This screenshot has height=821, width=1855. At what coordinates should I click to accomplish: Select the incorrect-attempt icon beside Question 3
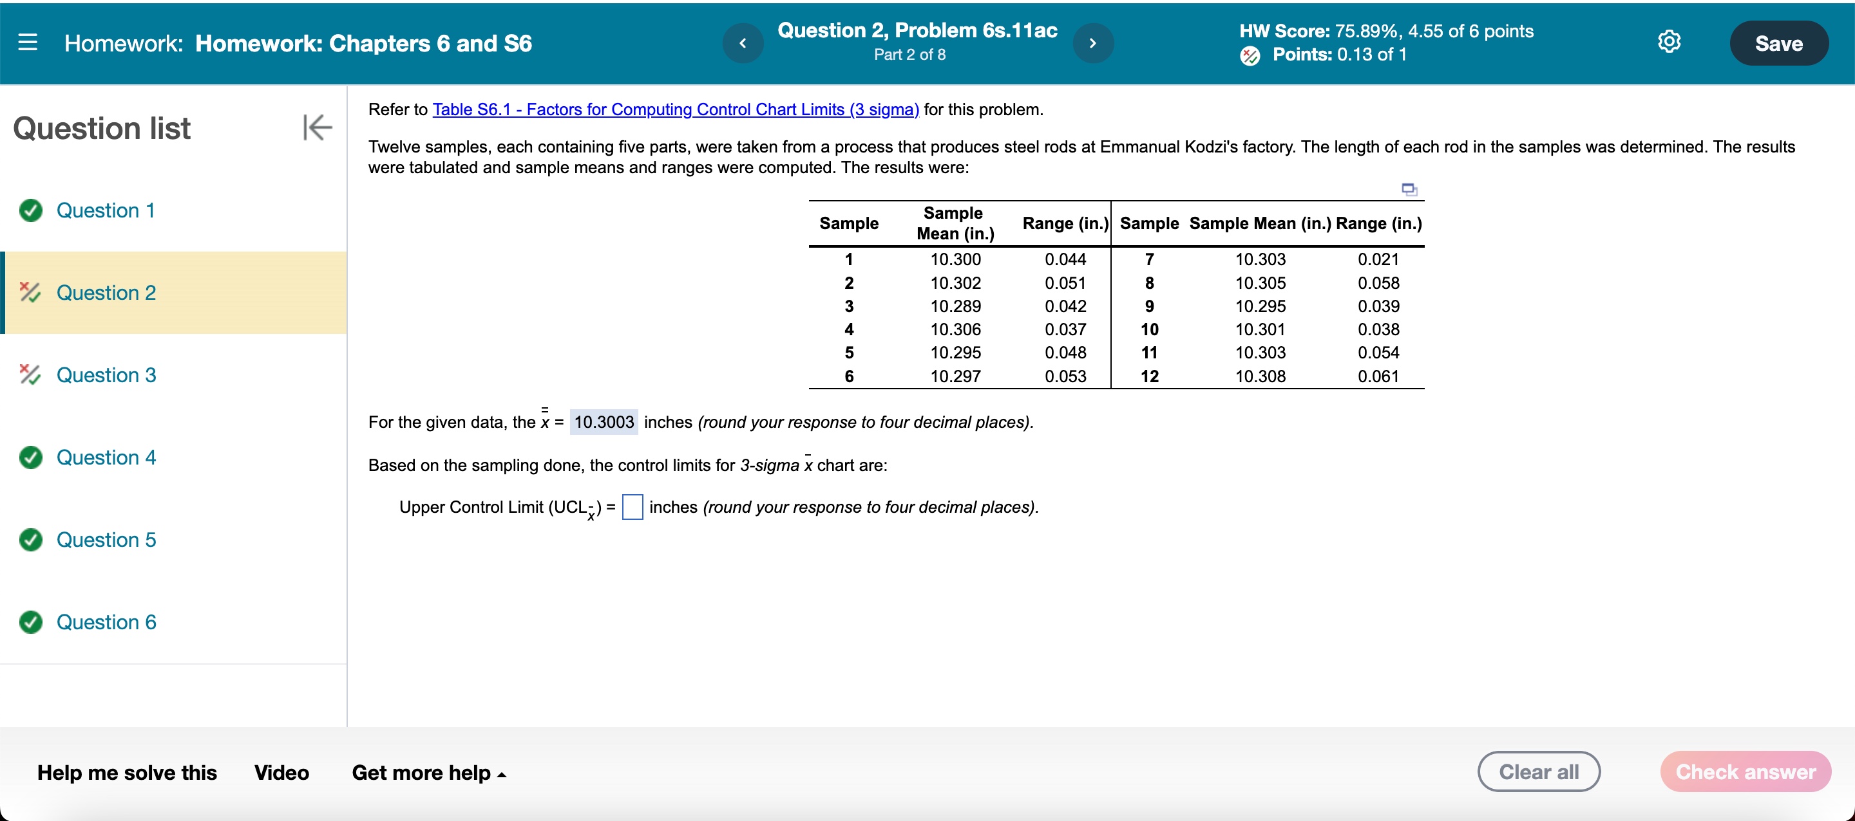point(30,375)
